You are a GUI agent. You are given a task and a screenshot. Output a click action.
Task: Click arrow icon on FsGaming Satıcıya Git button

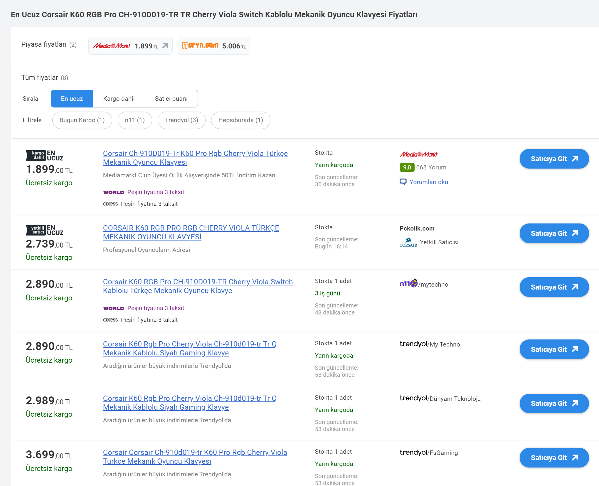click(575, 458)
